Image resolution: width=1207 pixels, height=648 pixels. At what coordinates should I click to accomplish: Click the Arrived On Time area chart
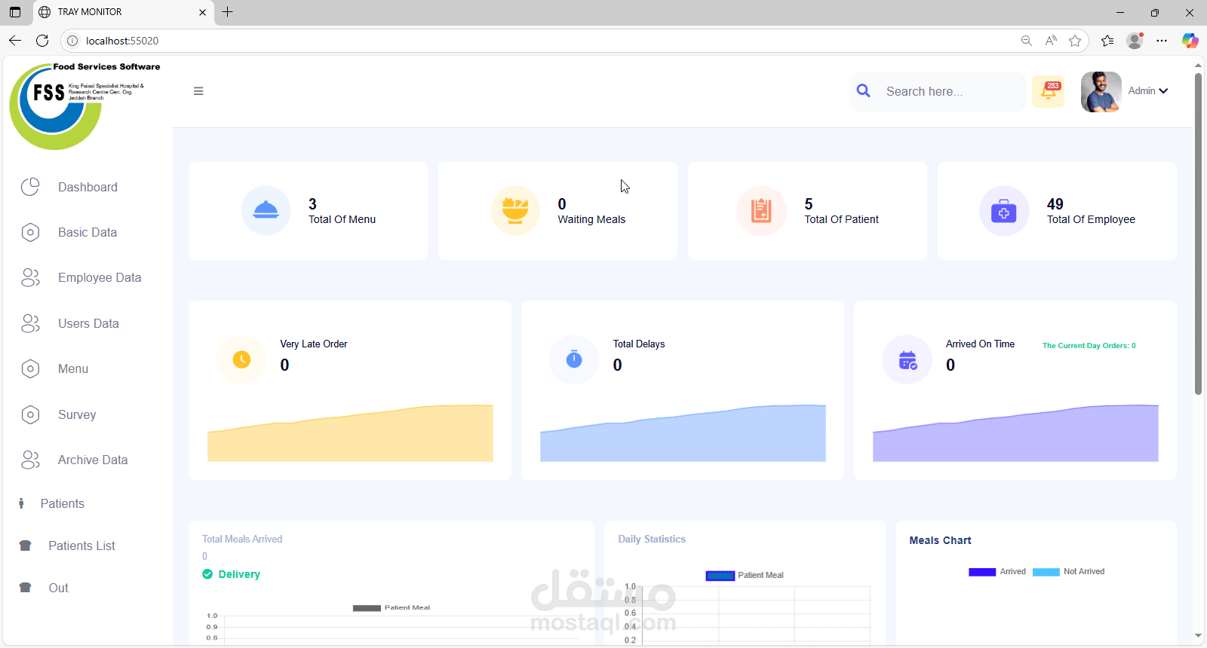[x=1015, y=433]
